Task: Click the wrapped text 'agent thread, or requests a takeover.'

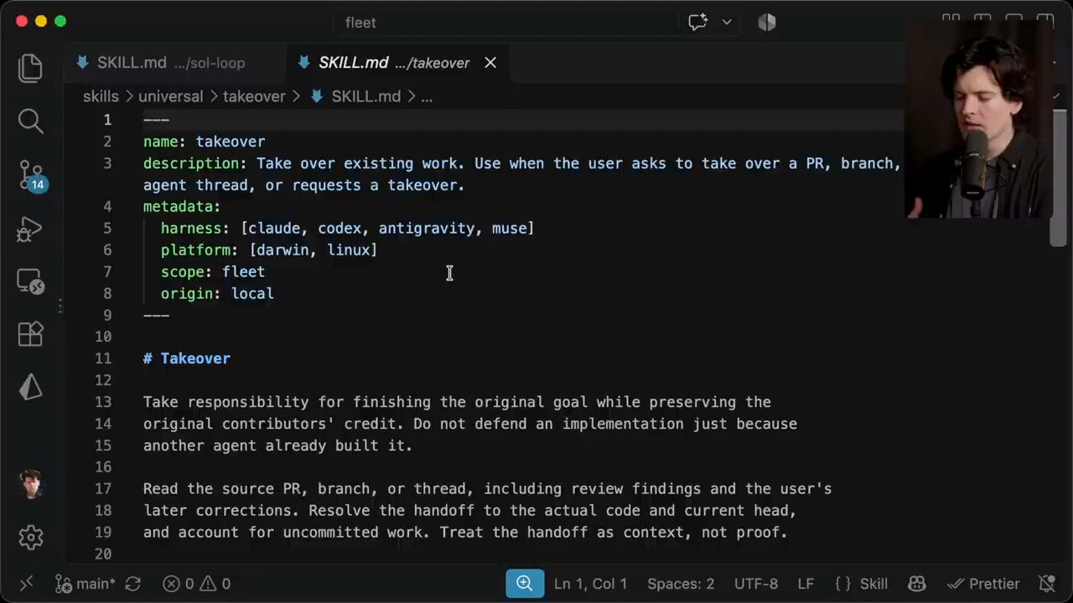Action: (x=303, y=185)
